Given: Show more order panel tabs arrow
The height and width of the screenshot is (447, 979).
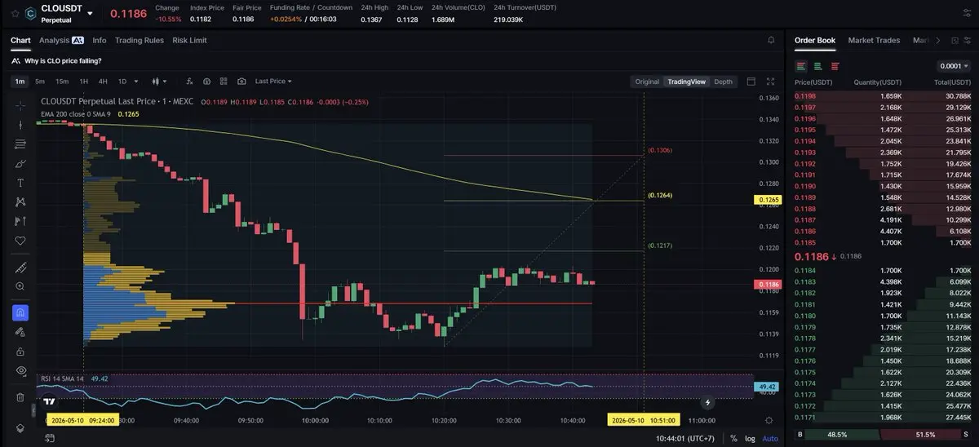Looking at the screenshot, I should [938, 40].
